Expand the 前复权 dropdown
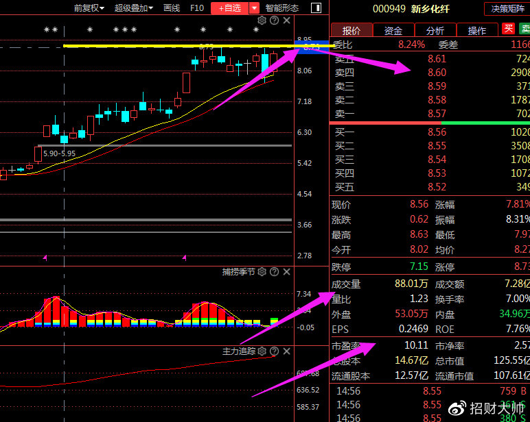Screen dimensions: 530x422 point(89,8)
